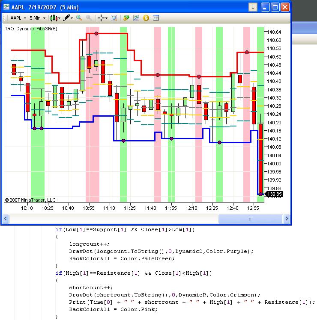This screenshot has width=317, height=320.
Task: Click the scrollbar right arrow
Action: coord(287,219)
